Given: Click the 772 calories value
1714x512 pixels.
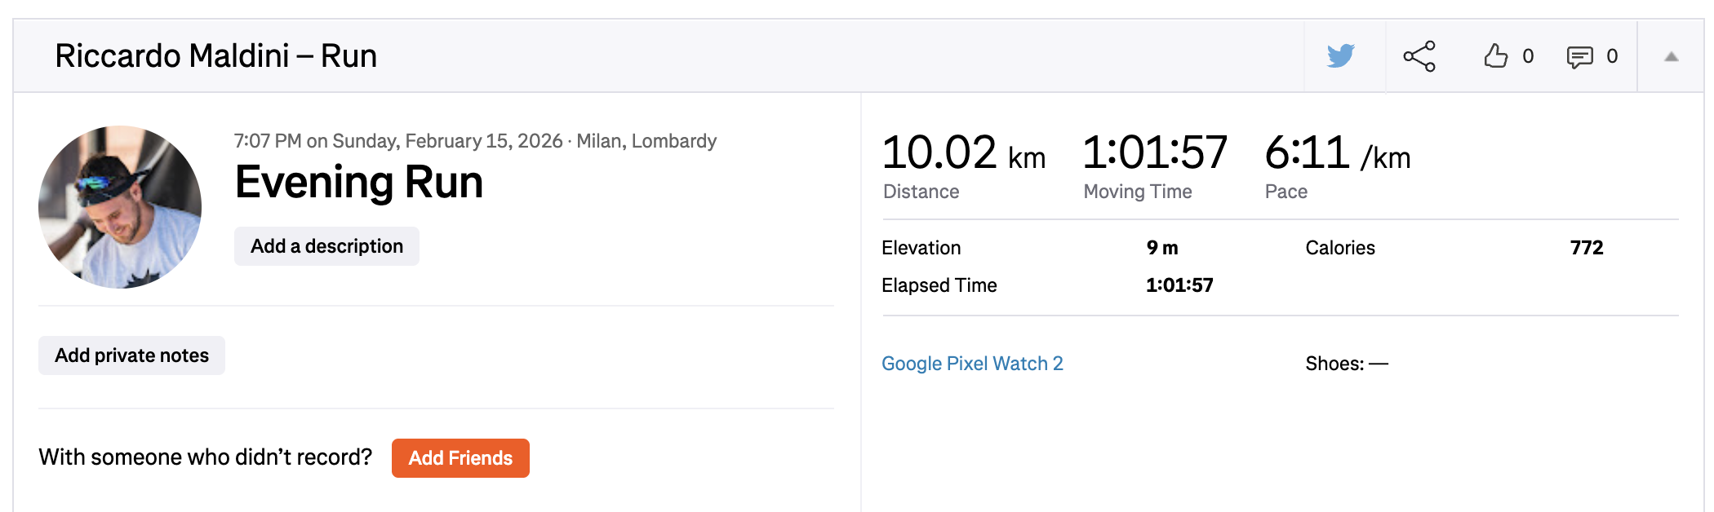Looking at the screenshot, I should click(1587, 247).
